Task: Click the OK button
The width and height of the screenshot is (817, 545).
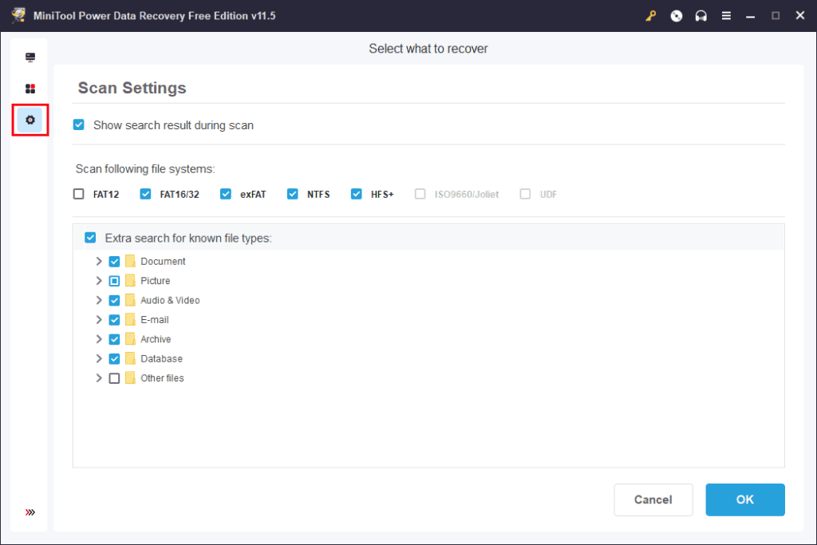Action: click(745, 500)
